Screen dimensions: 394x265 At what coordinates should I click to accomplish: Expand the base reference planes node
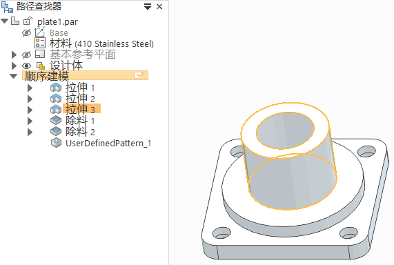(14, 55)
